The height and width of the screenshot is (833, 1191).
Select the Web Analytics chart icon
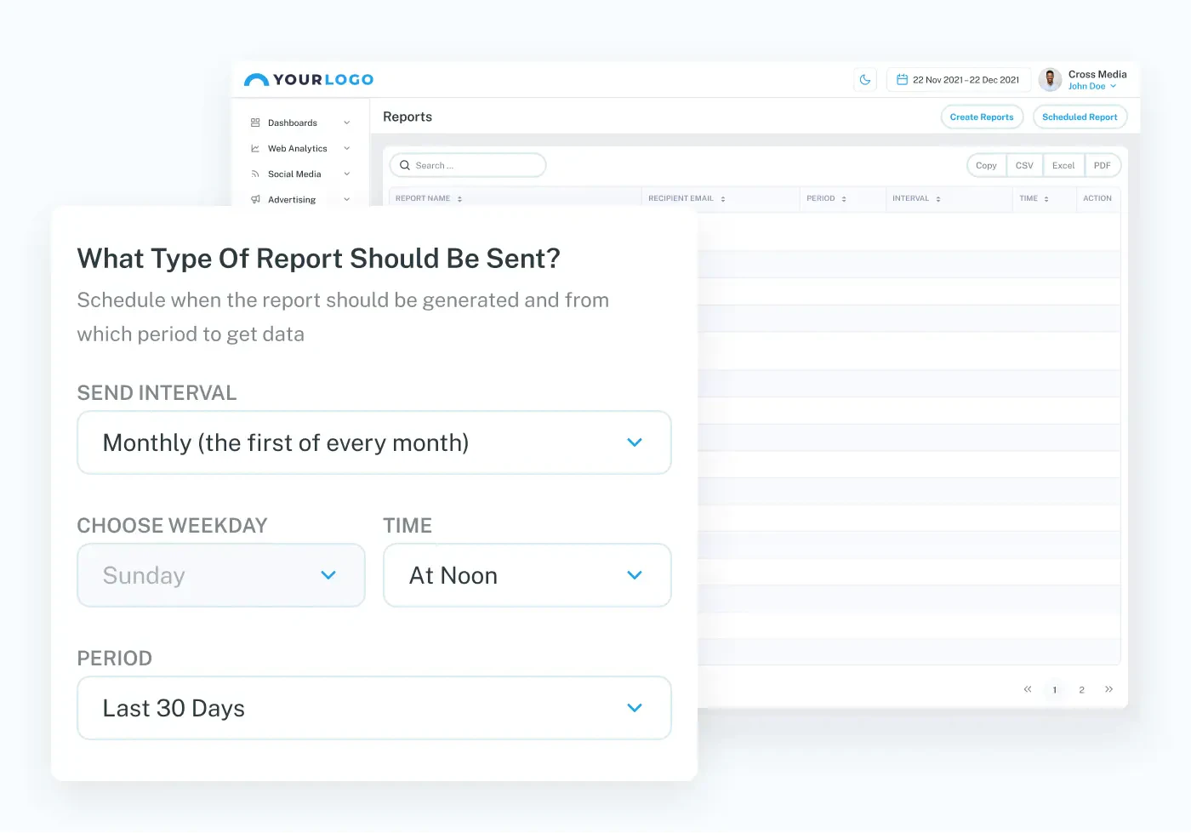click(x=256, y=148)
